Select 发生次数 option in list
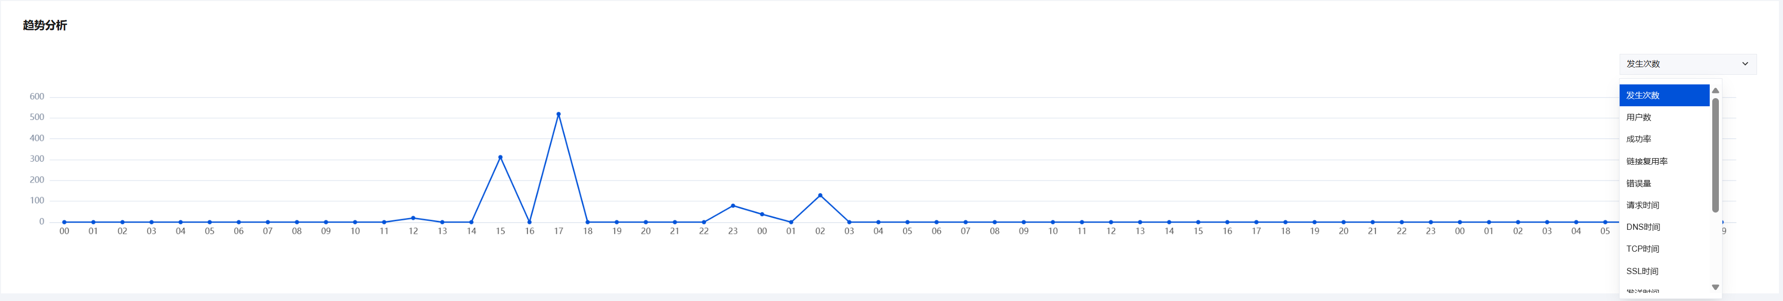The image size is (1783, 301). [x=1663, y=96]
